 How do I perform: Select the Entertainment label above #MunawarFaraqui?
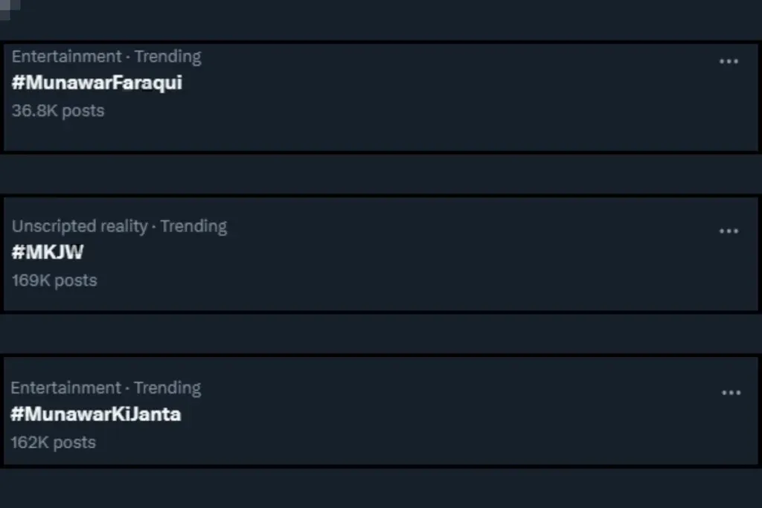(66, 57)
